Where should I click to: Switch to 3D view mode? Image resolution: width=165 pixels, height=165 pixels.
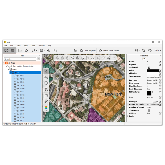(x=46, y=89)
